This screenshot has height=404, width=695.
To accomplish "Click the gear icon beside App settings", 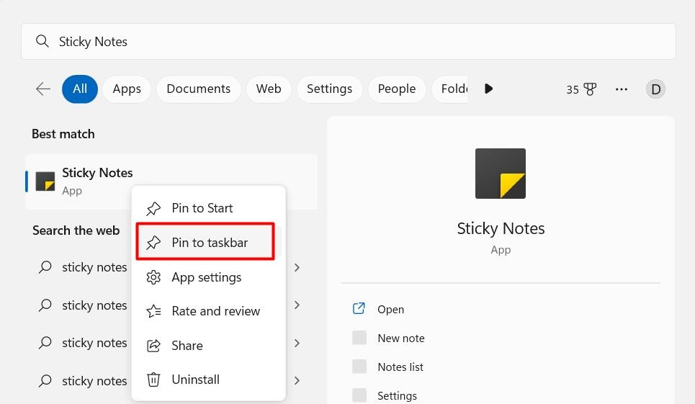I will click(153, 277).
